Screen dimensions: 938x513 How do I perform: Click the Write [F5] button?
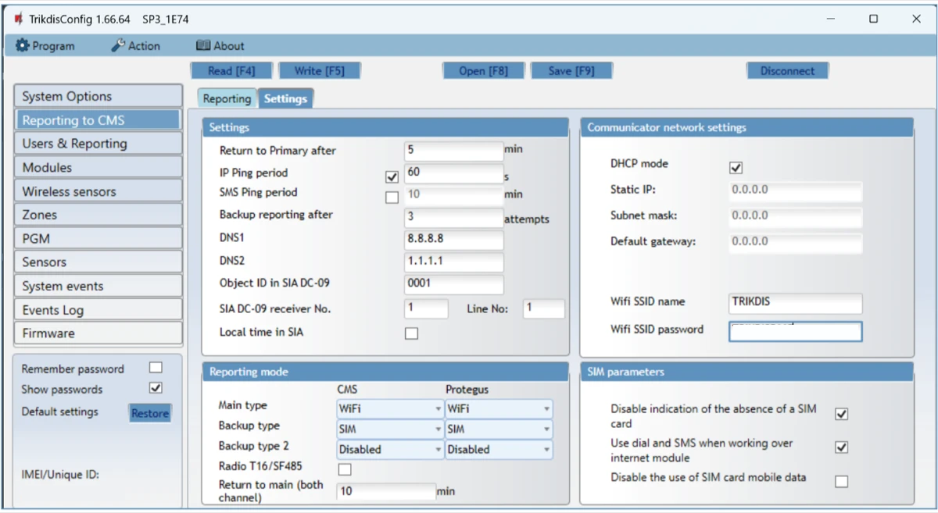tap(319, 71)
